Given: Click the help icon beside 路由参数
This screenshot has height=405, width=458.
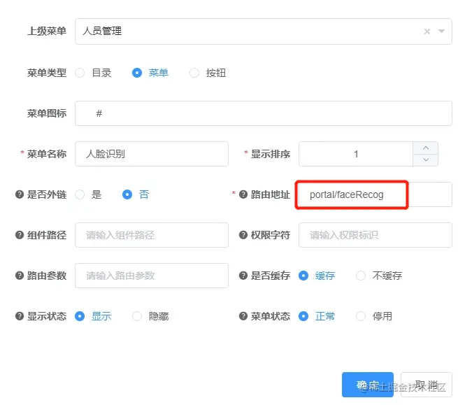Looking at the screenshot, I should [x=20, y=276].
